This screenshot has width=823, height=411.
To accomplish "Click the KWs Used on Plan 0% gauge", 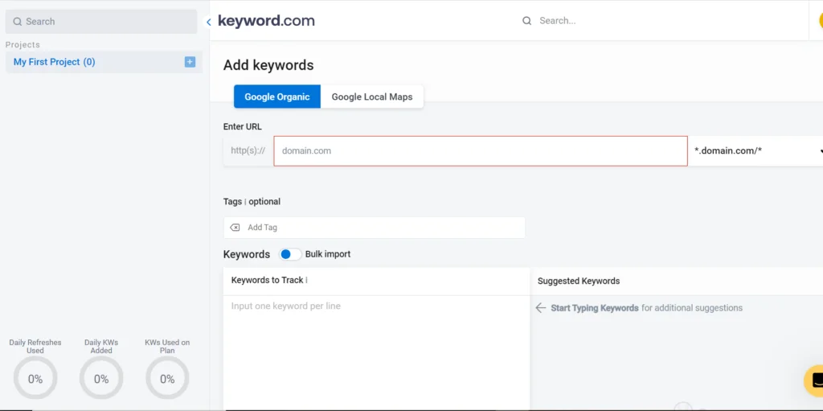I will pyautogui.click(x=167, y=378).
